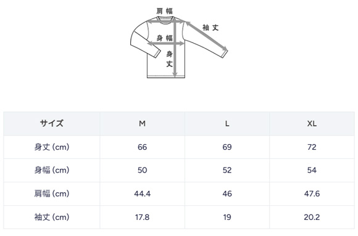Click the XL body length value 72

pos(312,147)
